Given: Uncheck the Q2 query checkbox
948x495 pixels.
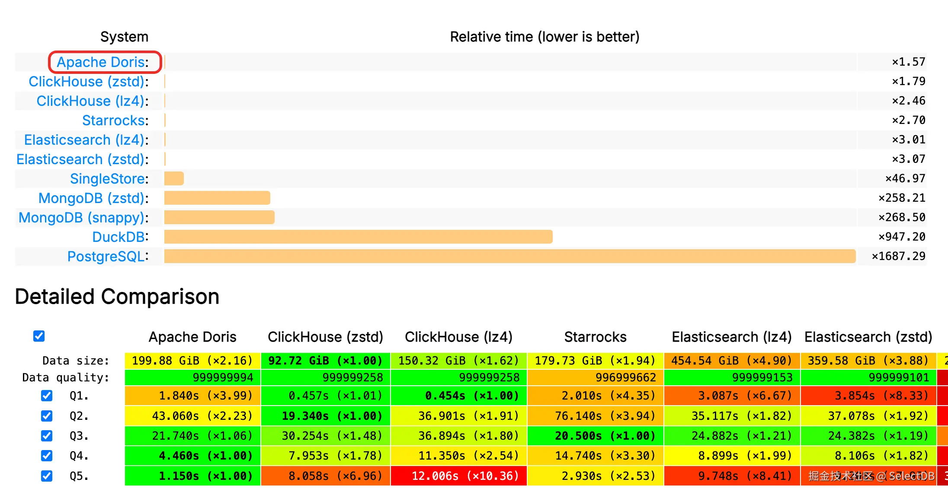Looking at the screenshot, I should [x=47, y=416].
